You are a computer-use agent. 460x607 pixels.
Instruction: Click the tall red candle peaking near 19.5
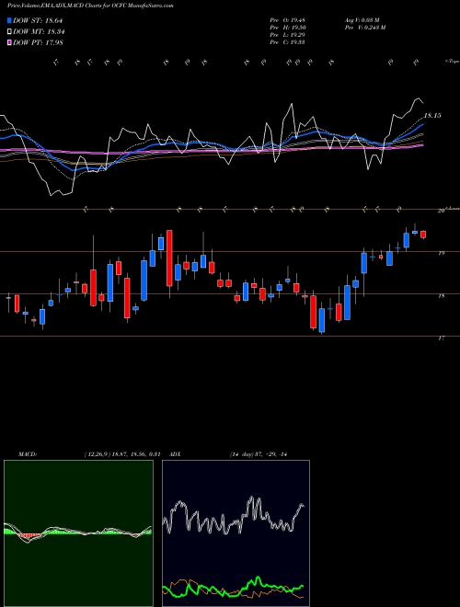tap(169, 258)
